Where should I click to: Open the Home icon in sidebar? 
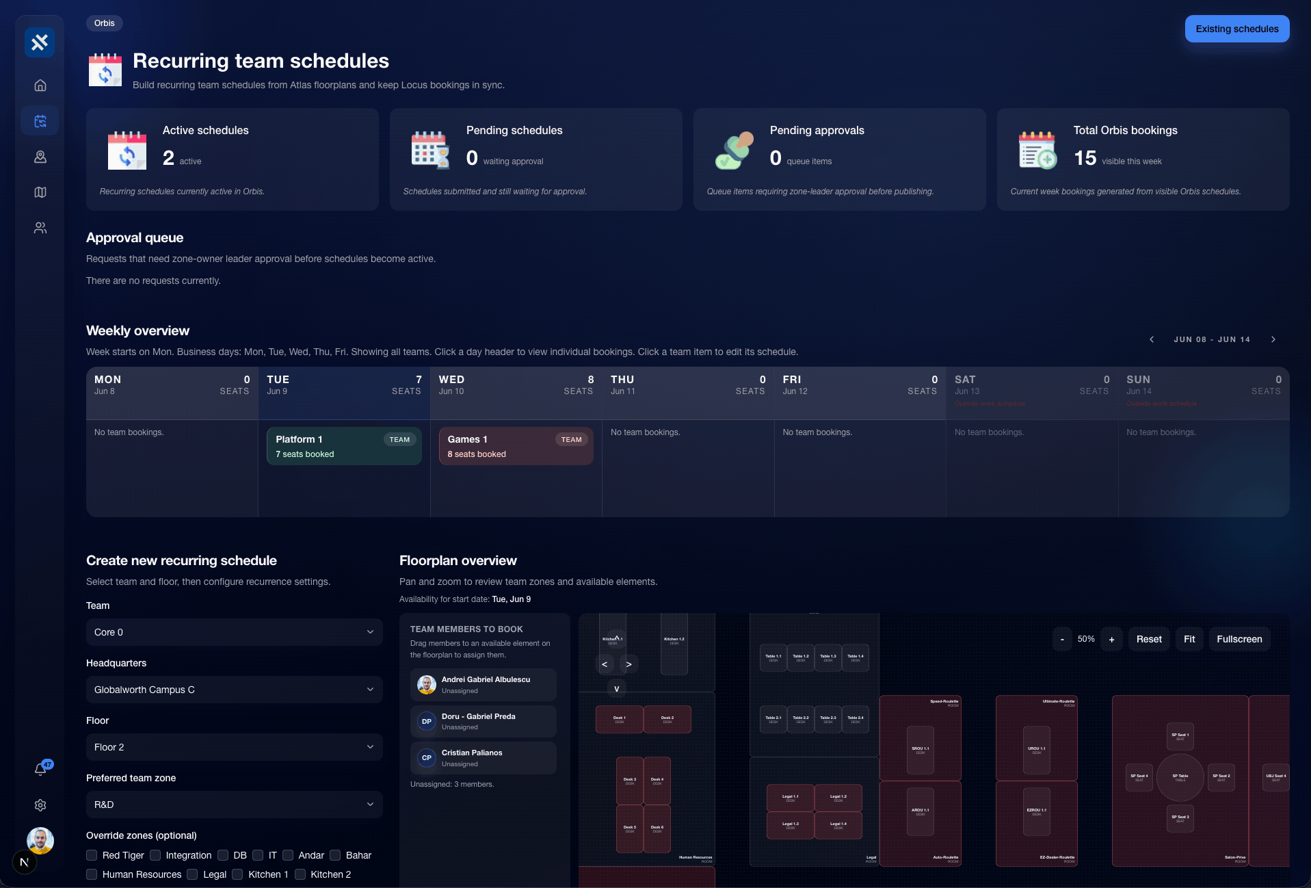40,86
